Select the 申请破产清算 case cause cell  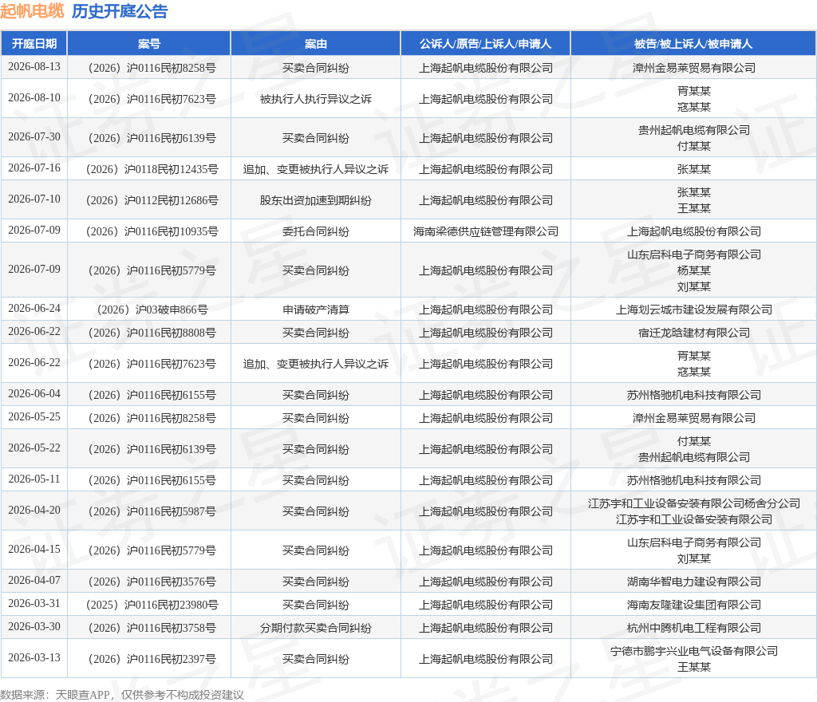316,310
